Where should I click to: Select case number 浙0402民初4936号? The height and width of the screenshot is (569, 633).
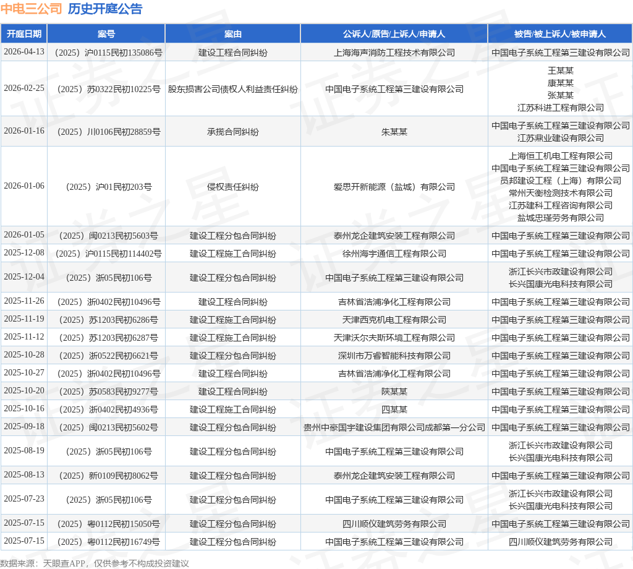click(x=108, y=409)
